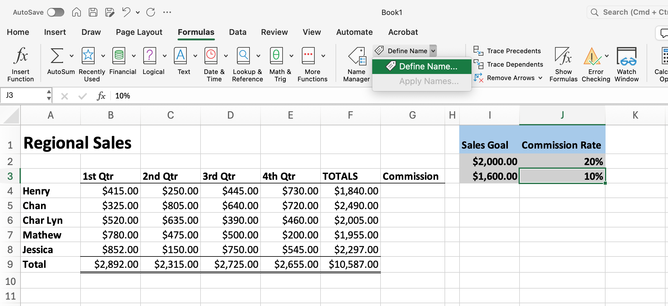668x306 pixels.
Task: Click the Select All corner triangle
Action: pyautogui.click(x=10, y=115)
